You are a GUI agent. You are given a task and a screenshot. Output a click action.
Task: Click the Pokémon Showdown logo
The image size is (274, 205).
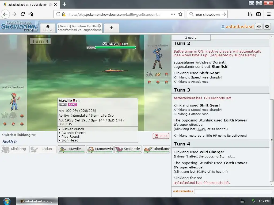coord(19,26)
